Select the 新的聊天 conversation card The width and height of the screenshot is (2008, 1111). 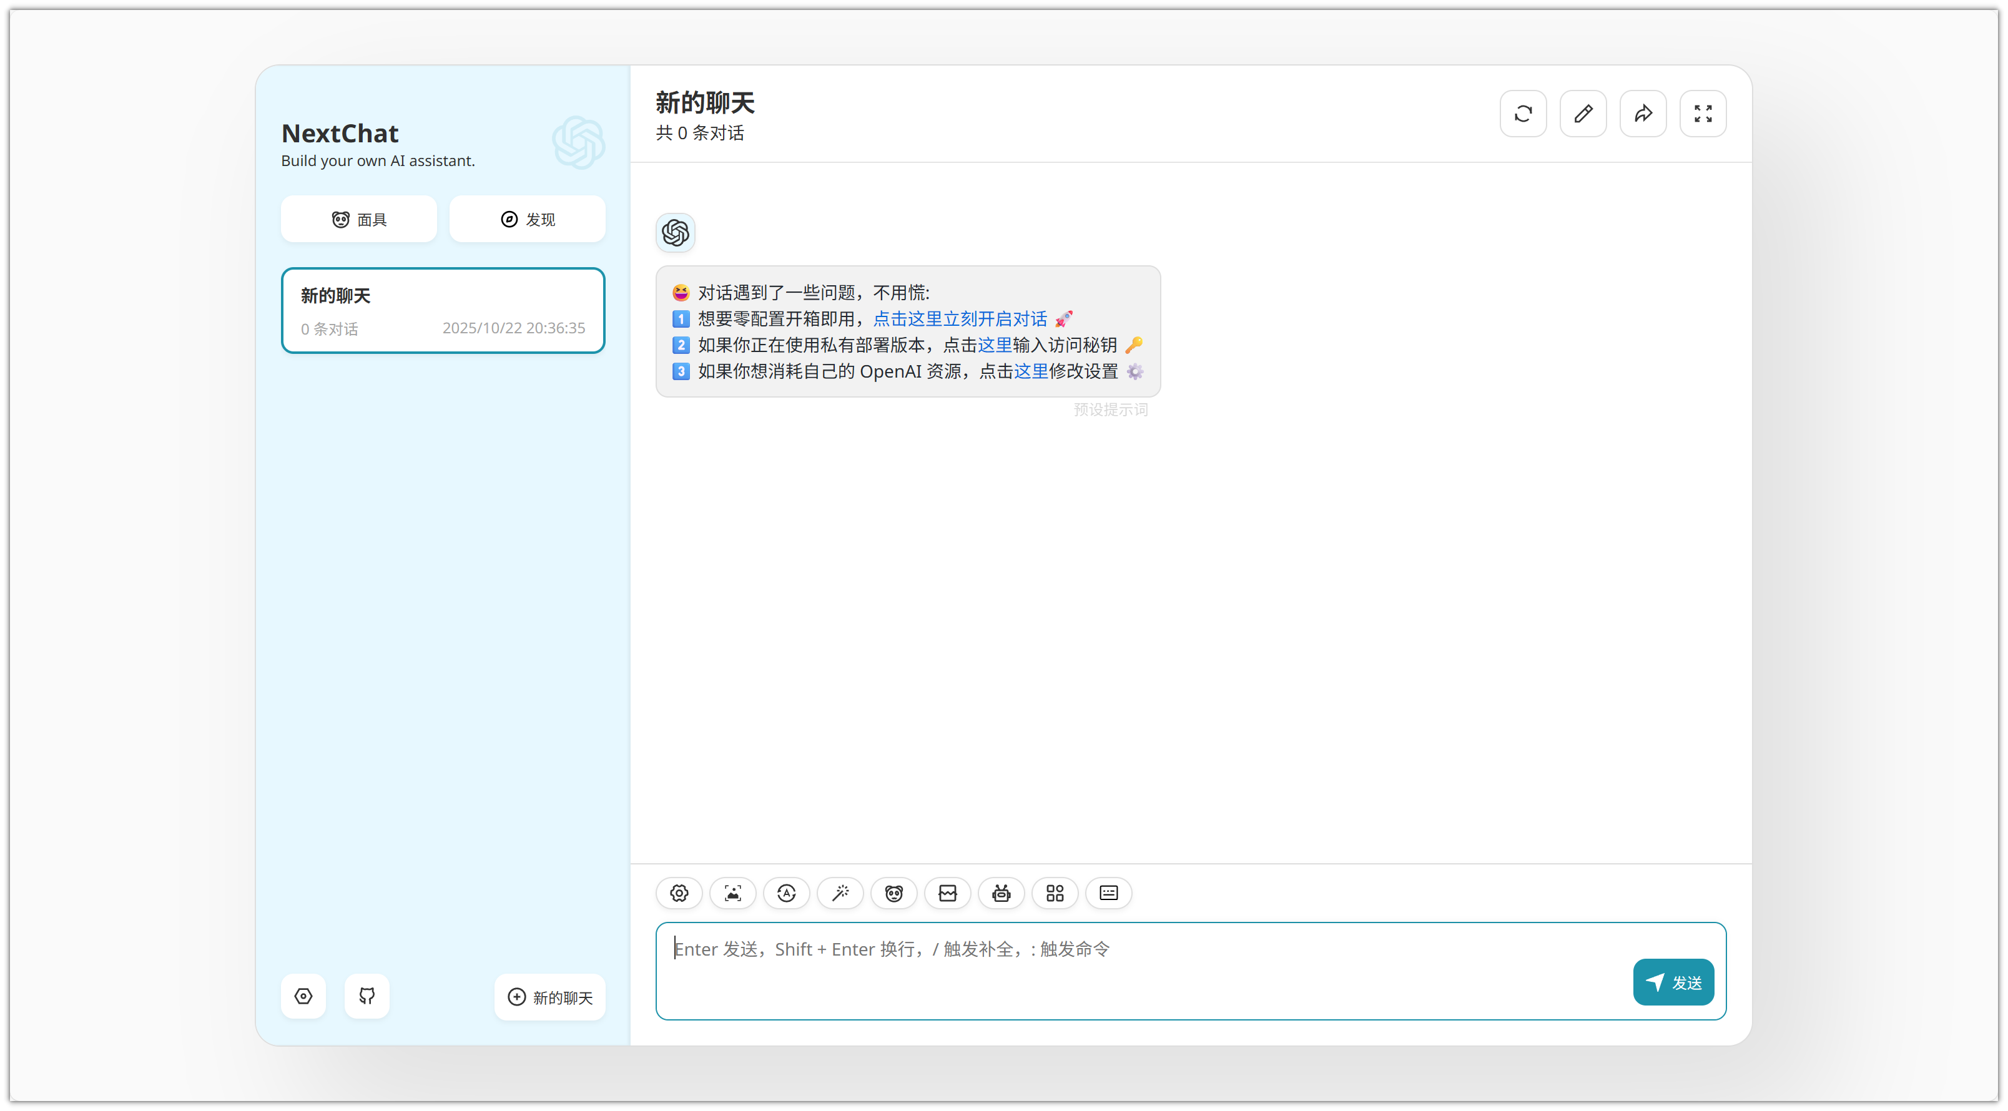[443, 311]
